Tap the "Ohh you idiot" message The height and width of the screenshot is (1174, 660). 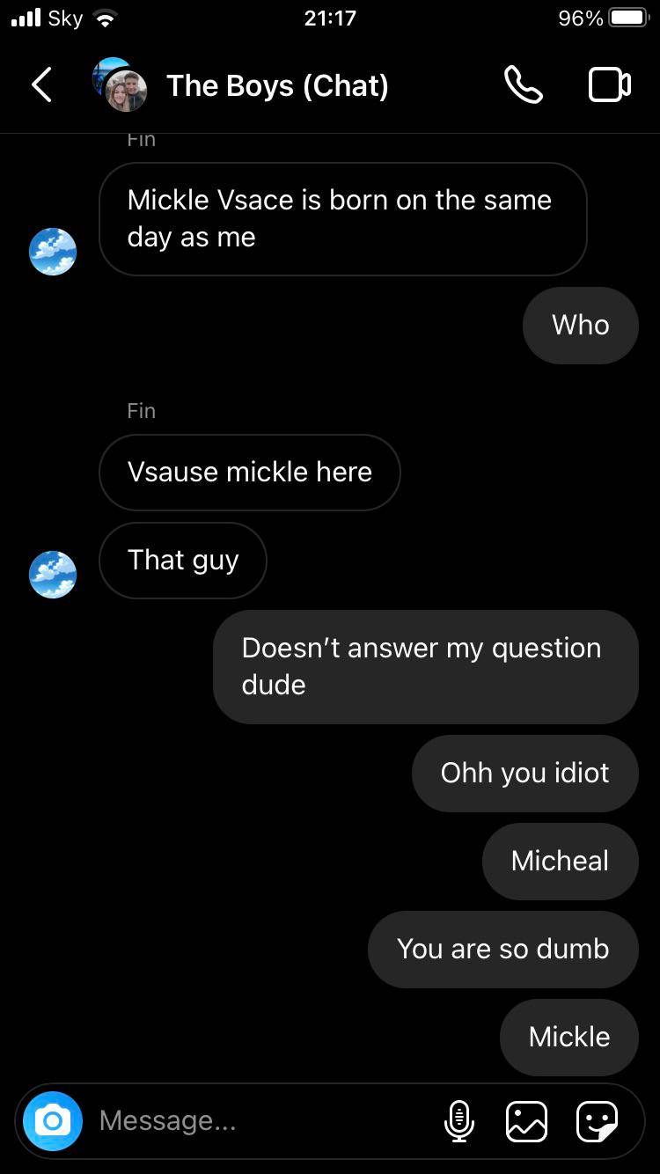(524, 773)
